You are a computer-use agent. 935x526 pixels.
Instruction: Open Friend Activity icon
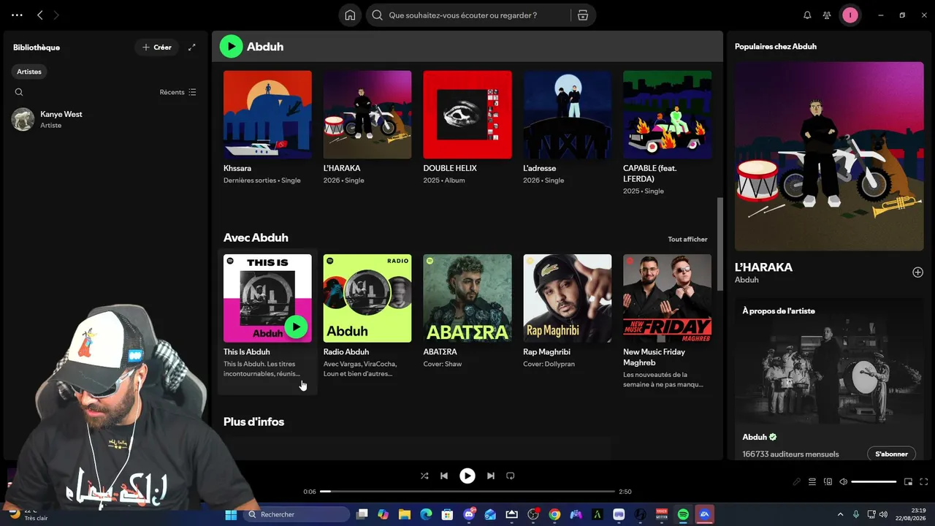pyautogui.click(x=827, y=15)
